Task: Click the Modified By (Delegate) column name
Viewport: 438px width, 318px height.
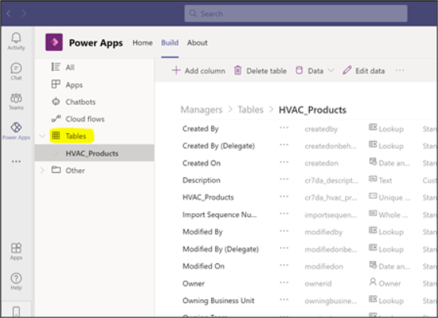Action: 221,249
